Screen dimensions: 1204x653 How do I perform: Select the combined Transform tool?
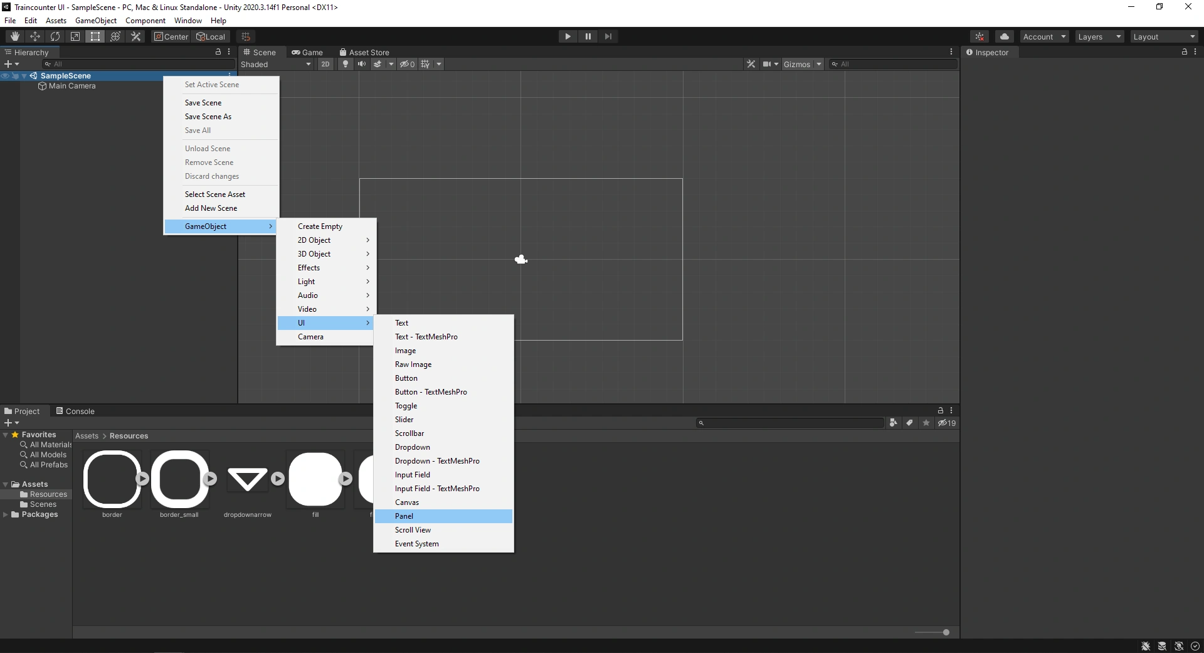(x=115, y=36)
